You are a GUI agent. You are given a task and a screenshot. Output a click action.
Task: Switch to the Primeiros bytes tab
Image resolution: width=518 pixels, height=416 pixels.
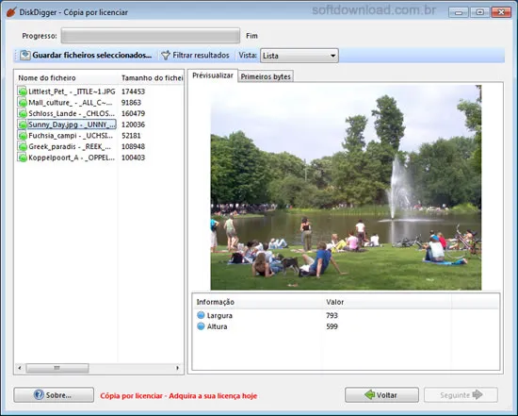coord(266,76)
